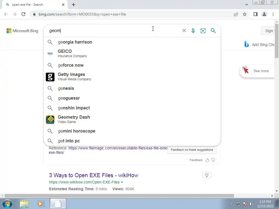Open Windows Media Player from taskbar
Viewport: 279px width, 209px height.
41,204
